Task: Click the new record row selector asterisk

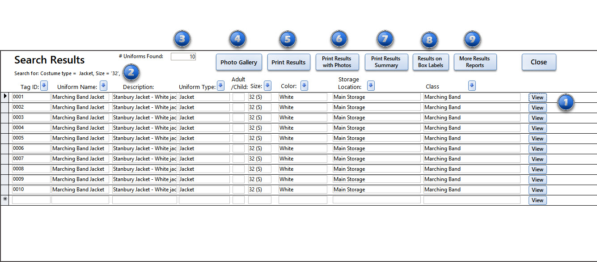Action: click(5, 199)
